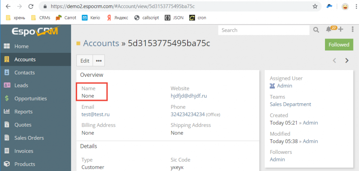This screenshot has height=171, width=359.
Task: Open the vertical three-dots menu in the app header
Action: [x=353, y=29]
